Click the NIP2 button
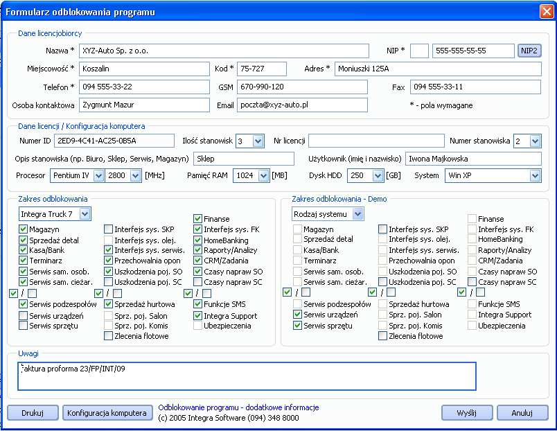The image size is (557, 431). point(529,51)
